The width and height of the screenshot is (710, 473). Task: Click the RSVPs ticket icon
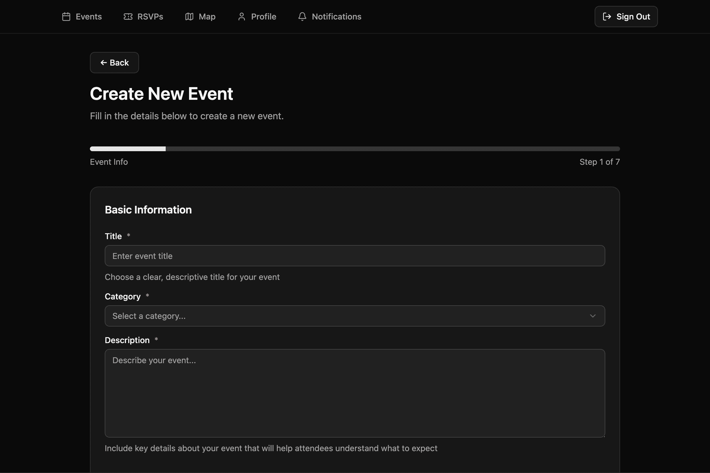pyautogui.click(x=128, y=17)
